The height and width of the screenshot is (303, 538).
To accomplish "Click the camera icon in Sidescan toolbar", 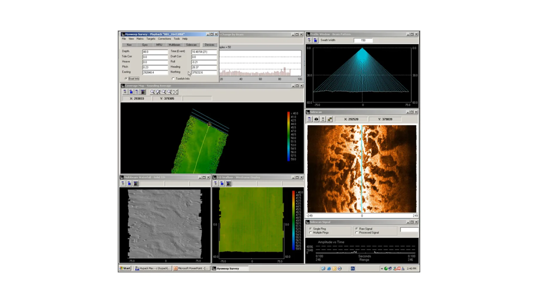I will [x=316, y=119].
